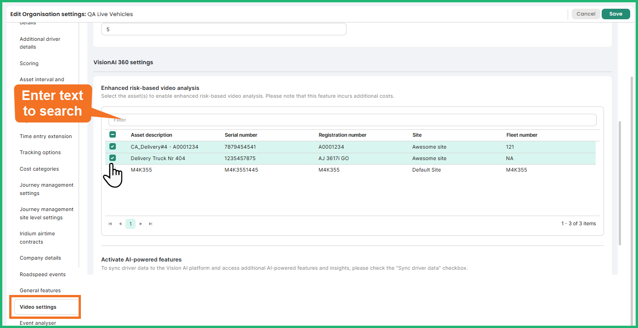Click the previous page arrow
This screenshot has height=328, width=638.
120,223
